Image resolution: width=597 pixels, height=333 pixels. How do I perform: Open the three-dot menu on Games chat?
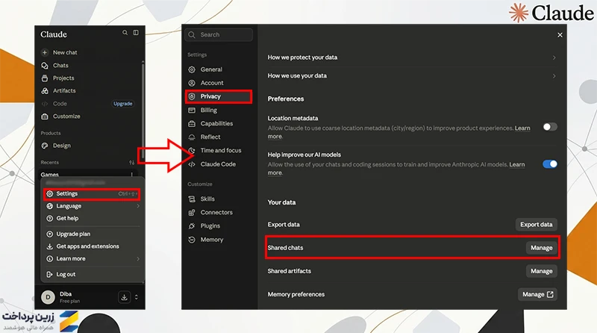pos(132,175)
